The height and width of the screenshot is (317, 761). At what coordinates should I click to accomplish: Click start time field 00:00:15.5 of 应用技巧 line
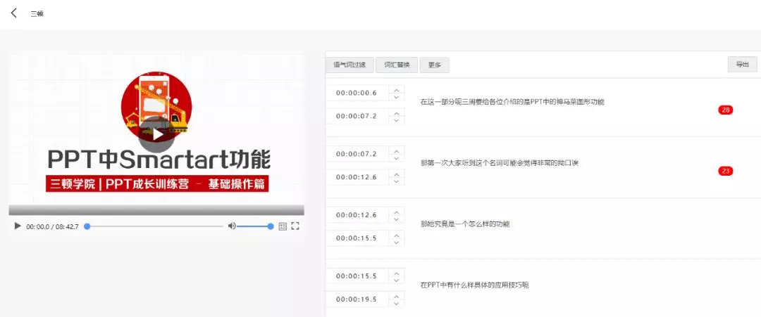(x=357, y=276)
